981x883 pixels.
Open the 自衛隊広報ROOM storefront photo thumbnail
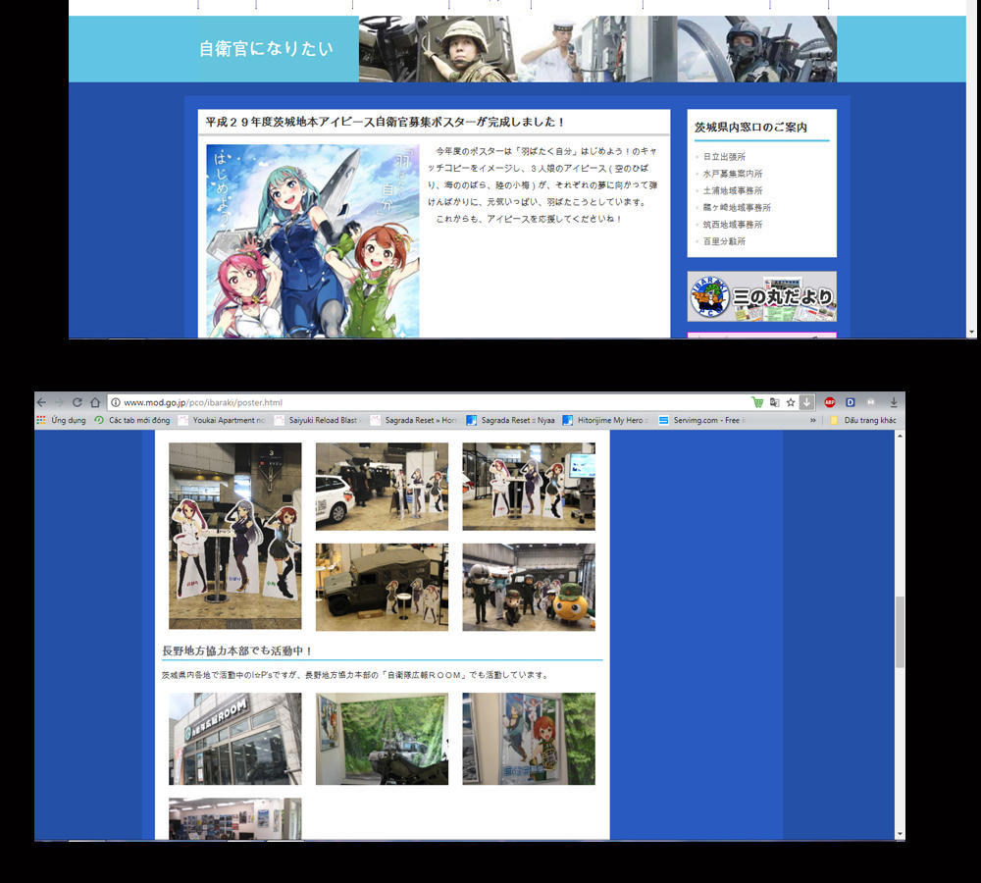[234, 739]
